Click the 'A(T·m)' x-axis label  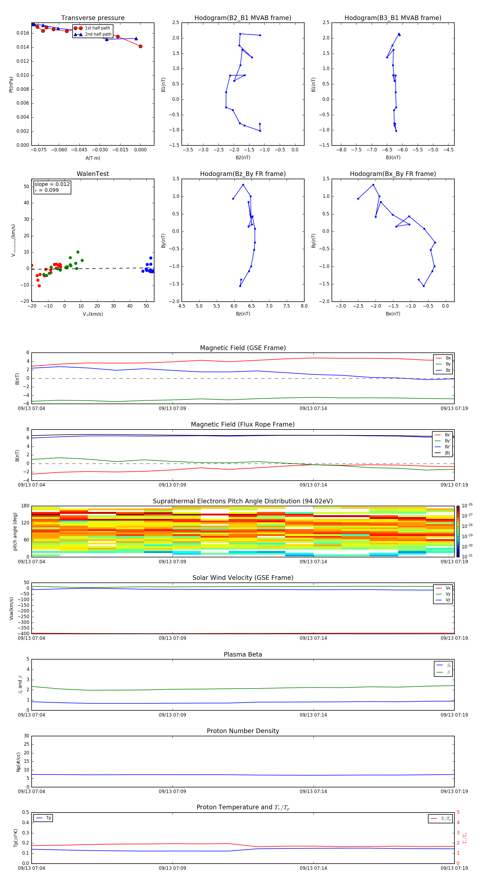point(93,158)
